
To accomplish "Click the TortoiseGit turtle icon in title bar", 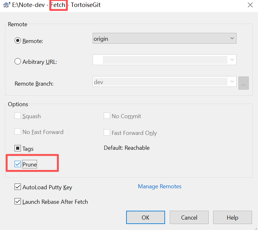I will coord(6,5).
